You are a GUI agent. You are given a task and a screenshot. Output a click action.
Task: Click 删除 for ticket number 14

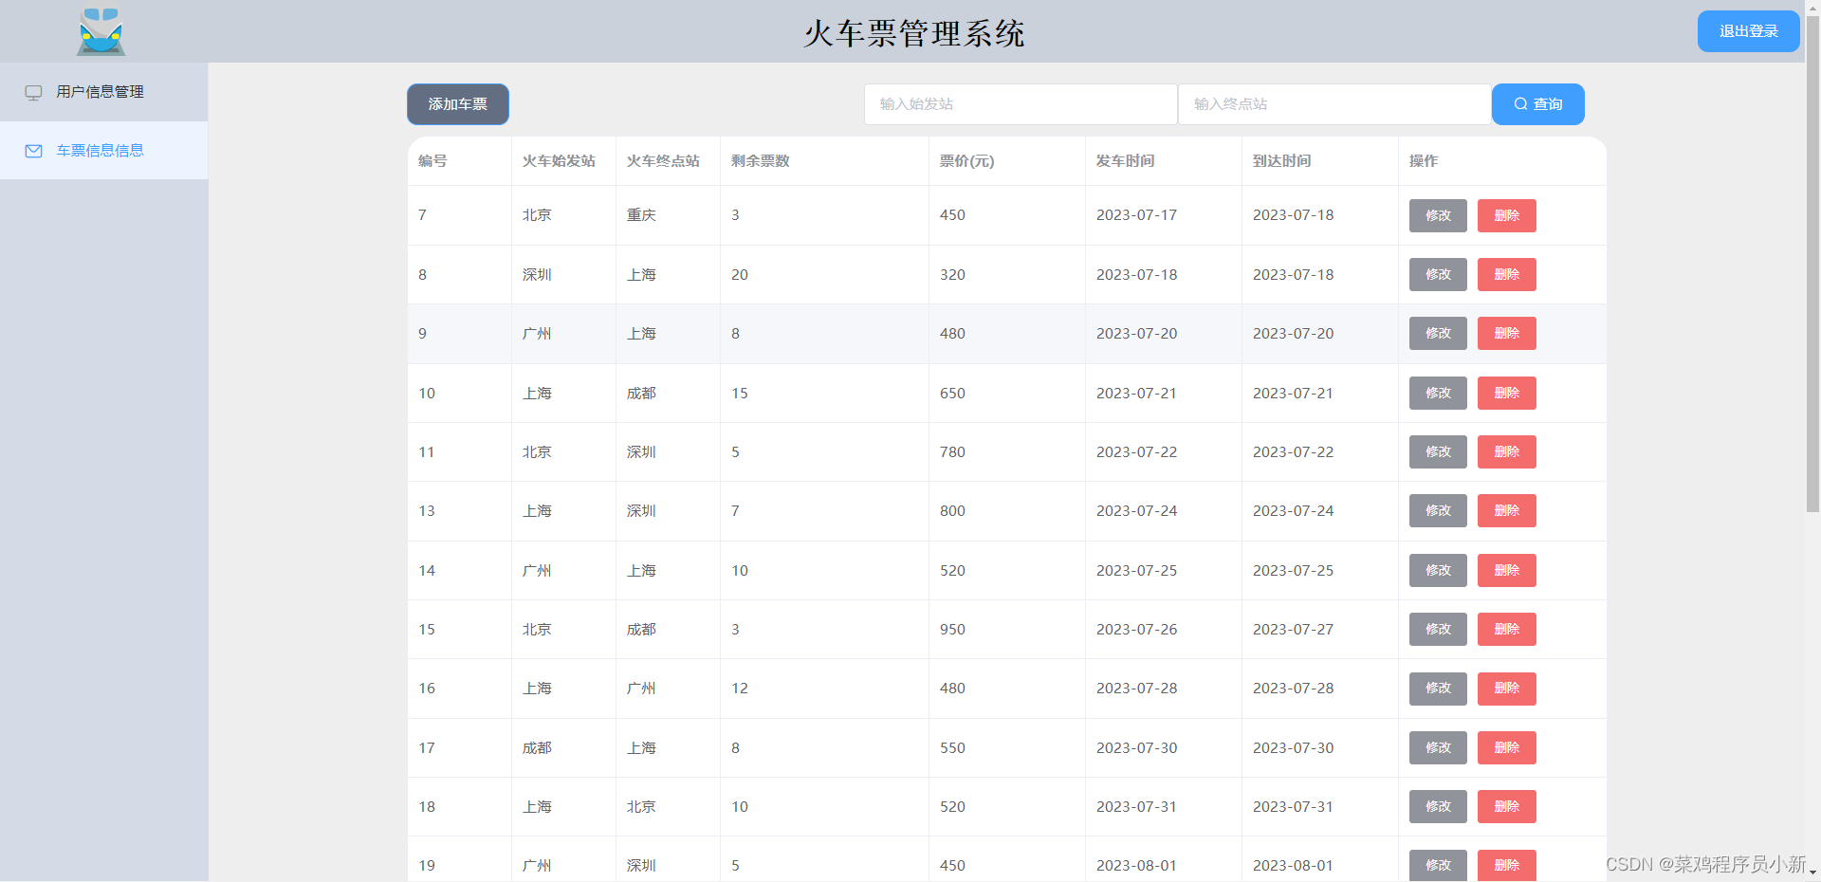click(1507, 570)
